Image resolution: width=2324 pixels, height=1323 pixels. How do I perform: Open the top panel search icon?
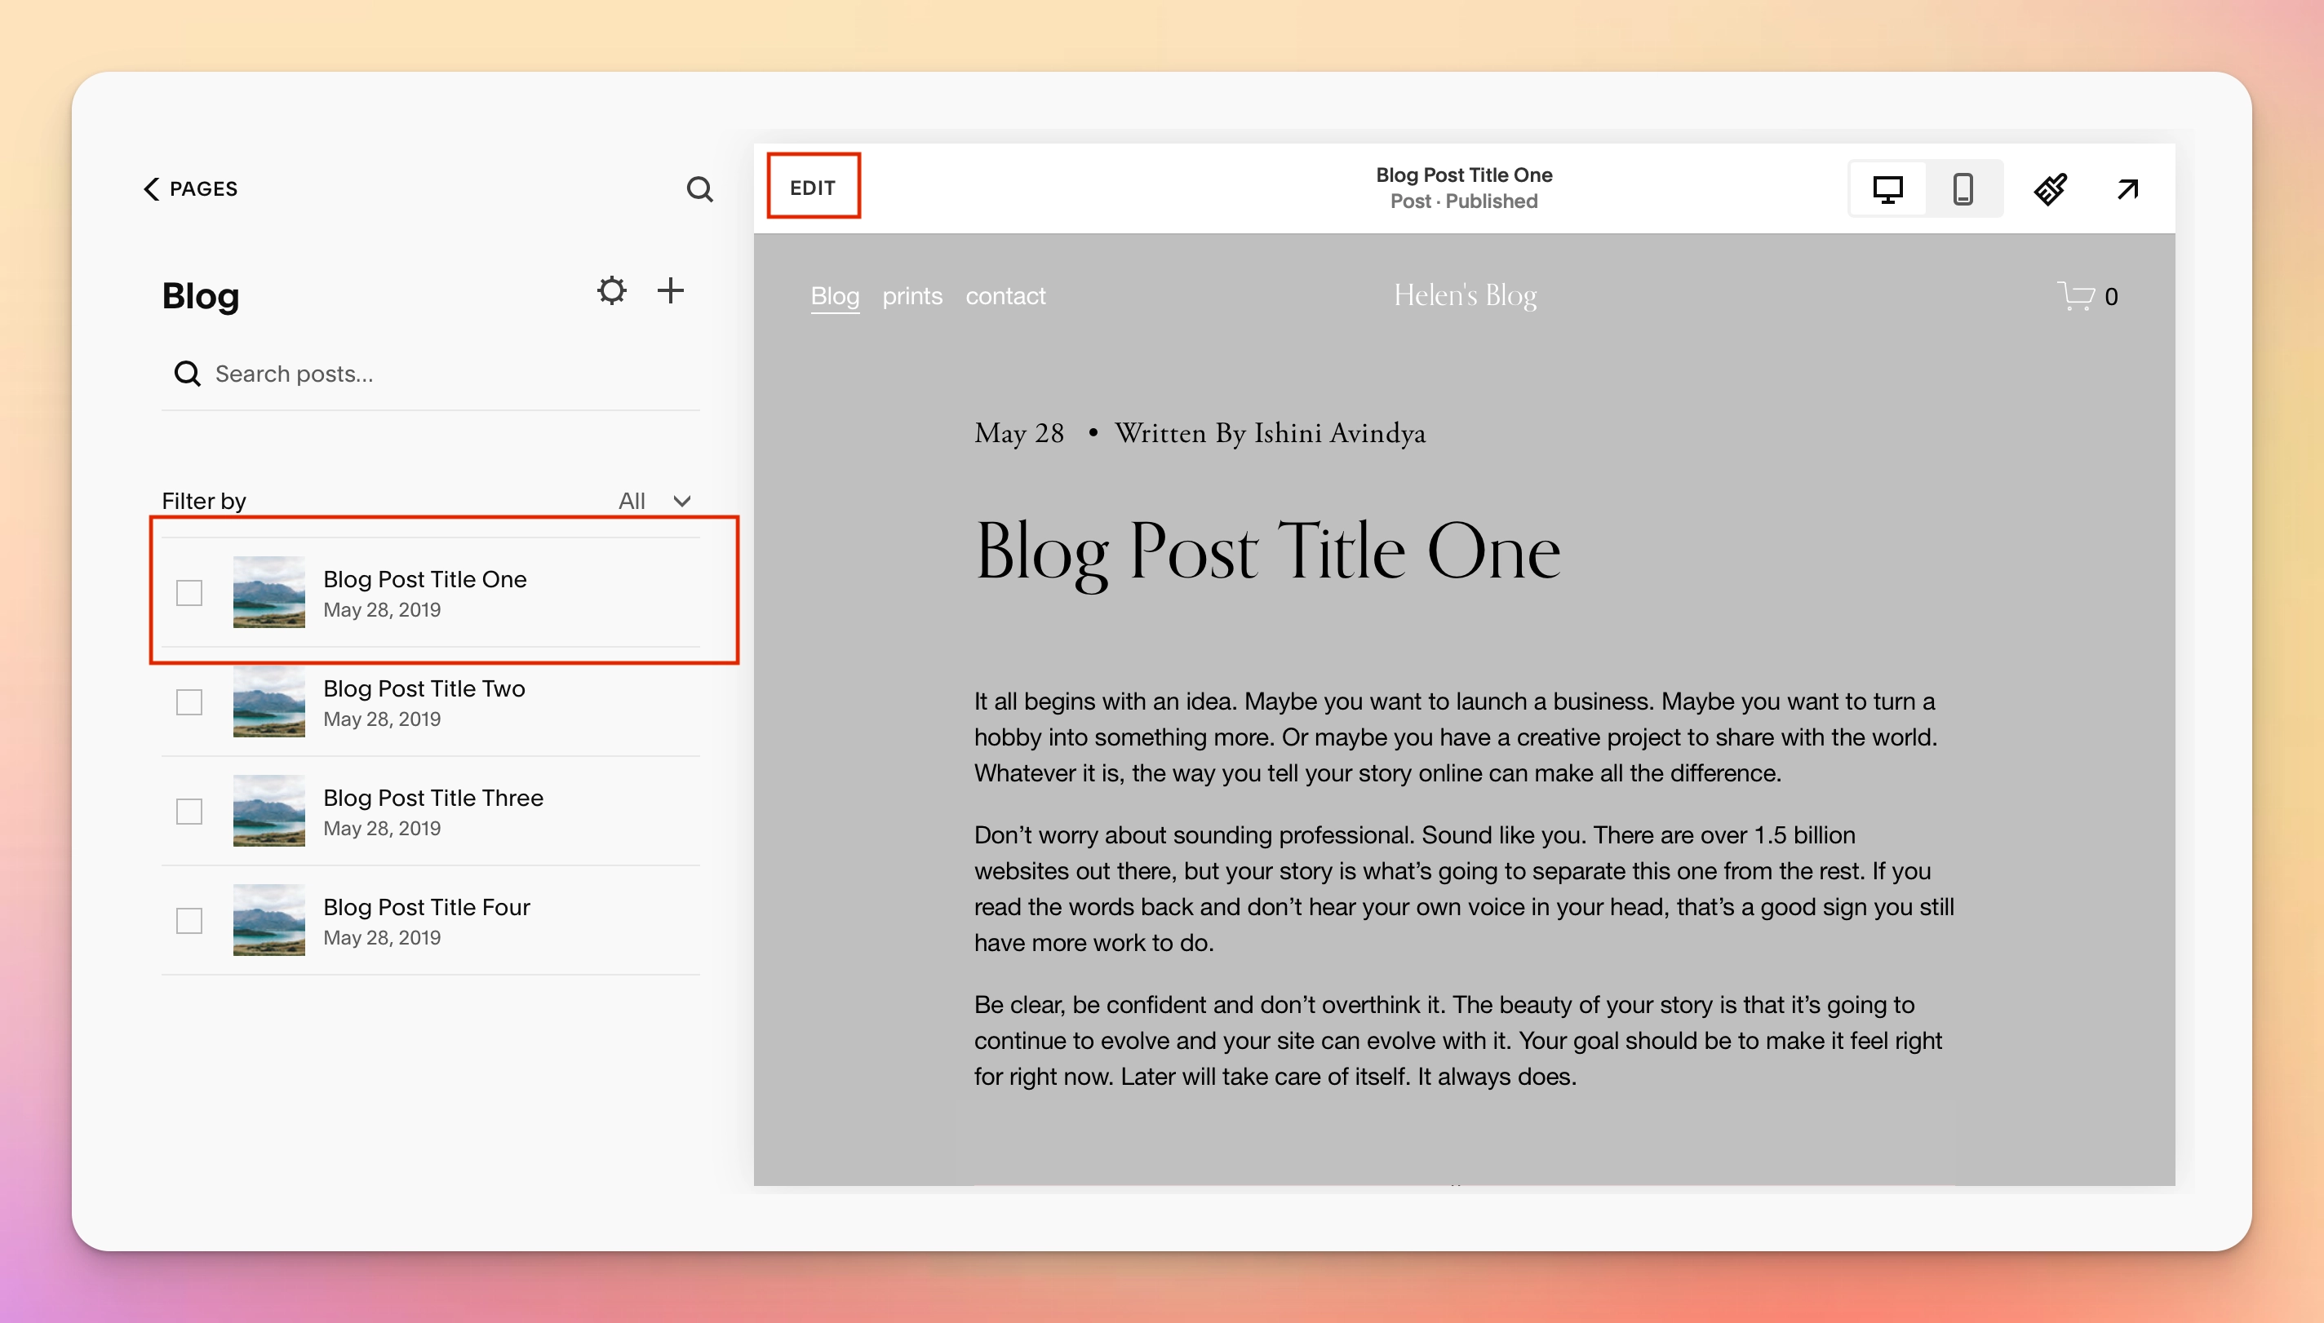coord(699,189)
